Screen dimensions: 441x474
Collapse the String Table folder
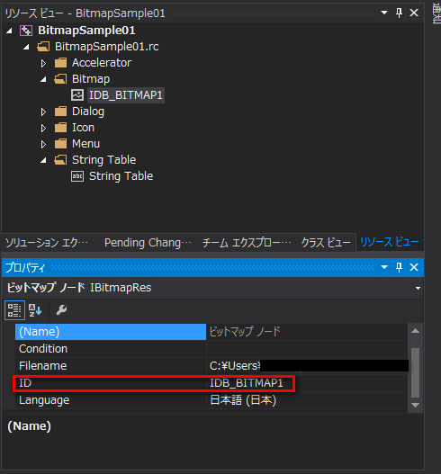tap(43, 160)
